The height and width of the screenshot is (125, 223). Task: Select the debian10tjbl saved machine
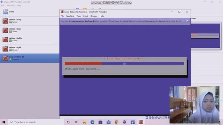(x=30, y=49)
